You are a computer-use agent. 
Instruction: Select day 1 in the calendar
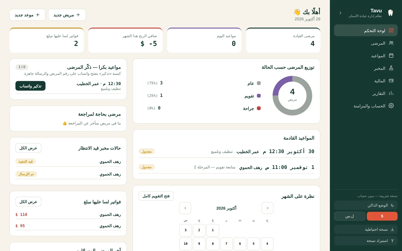[x=213, y=230]
